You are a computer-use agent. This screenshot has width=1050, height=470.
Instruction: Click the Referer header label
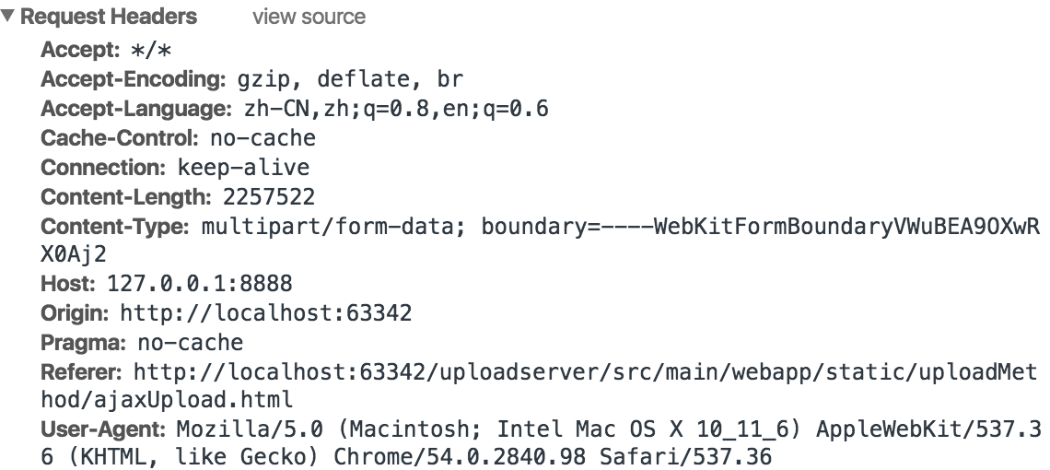(81, 371)
